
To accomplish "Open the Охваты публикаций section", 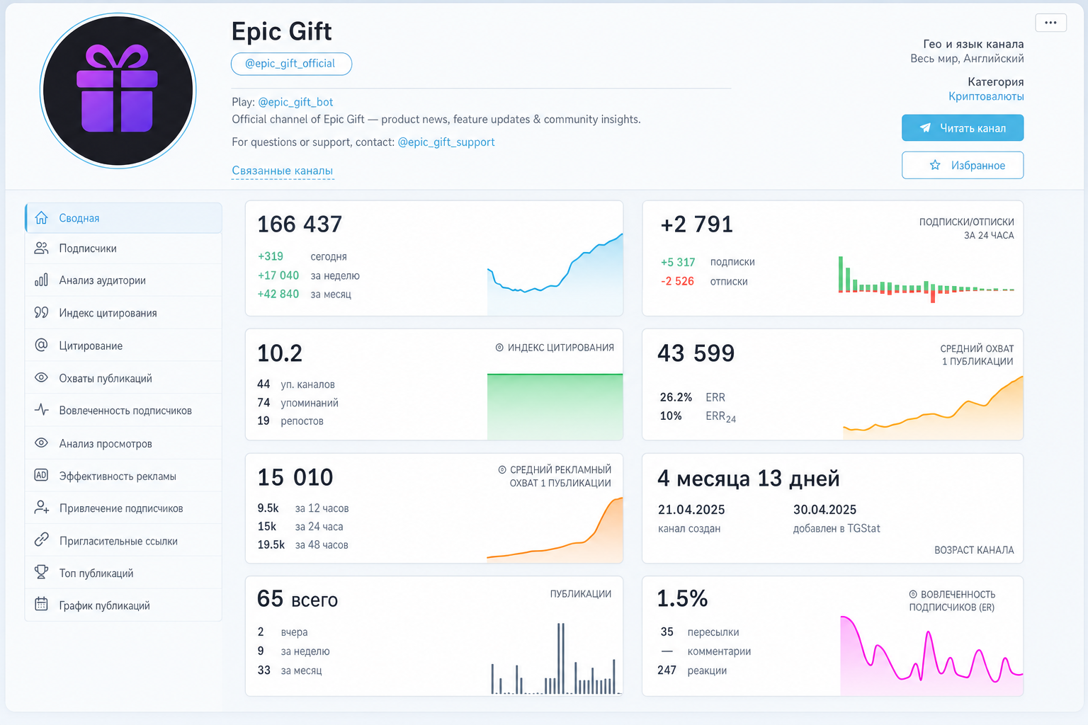I will [x=123, y=378].
